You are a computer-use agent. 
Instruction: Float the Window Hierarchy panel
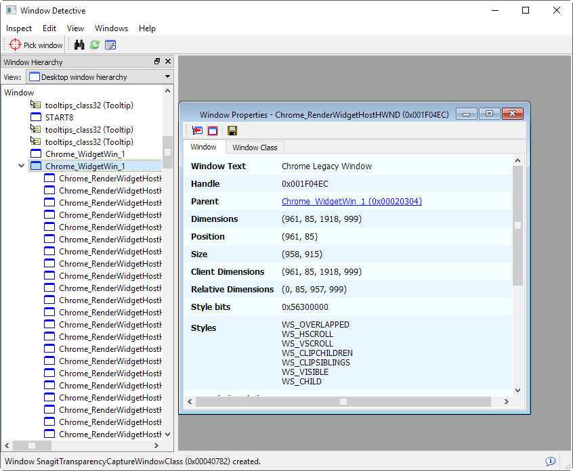(157, 62)
